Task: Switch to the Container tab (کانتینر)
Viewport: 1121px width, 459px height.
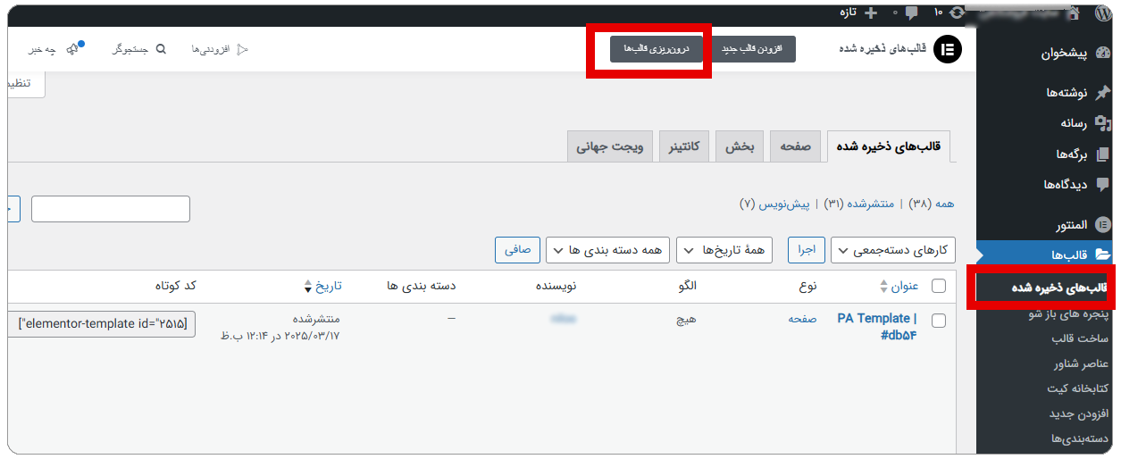Action: tap(684, 146)
